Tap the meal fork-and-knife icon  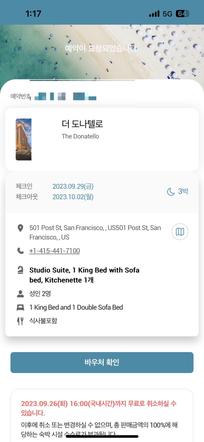point(20,321)
